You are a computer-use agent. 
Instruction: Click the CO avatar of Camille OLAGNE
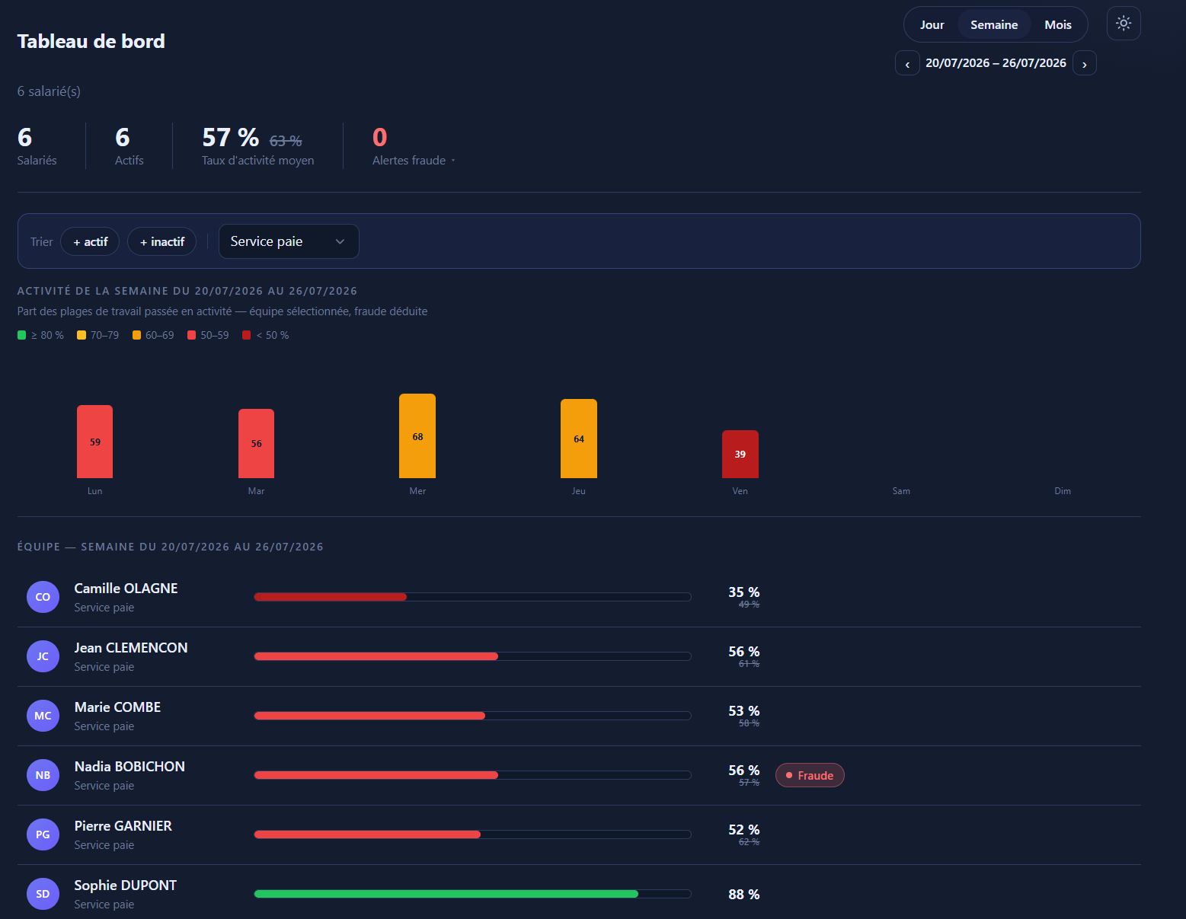tap(43, 597)
